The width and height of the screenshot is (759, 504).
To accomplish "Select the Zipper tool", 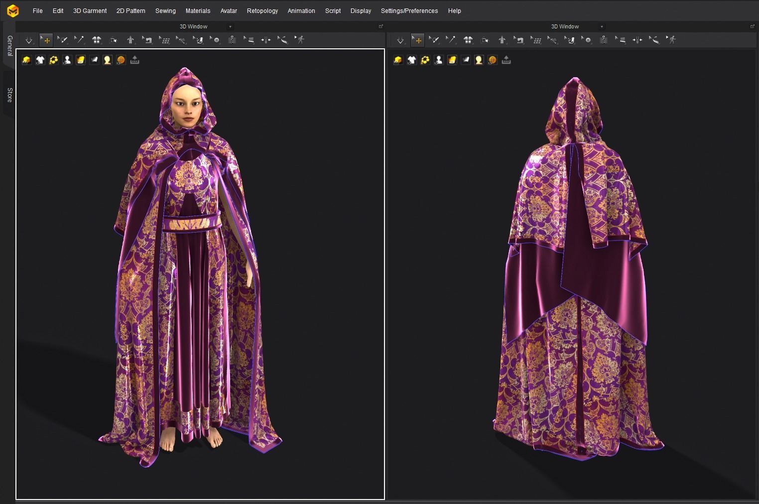I will click(x=232, y=40).
